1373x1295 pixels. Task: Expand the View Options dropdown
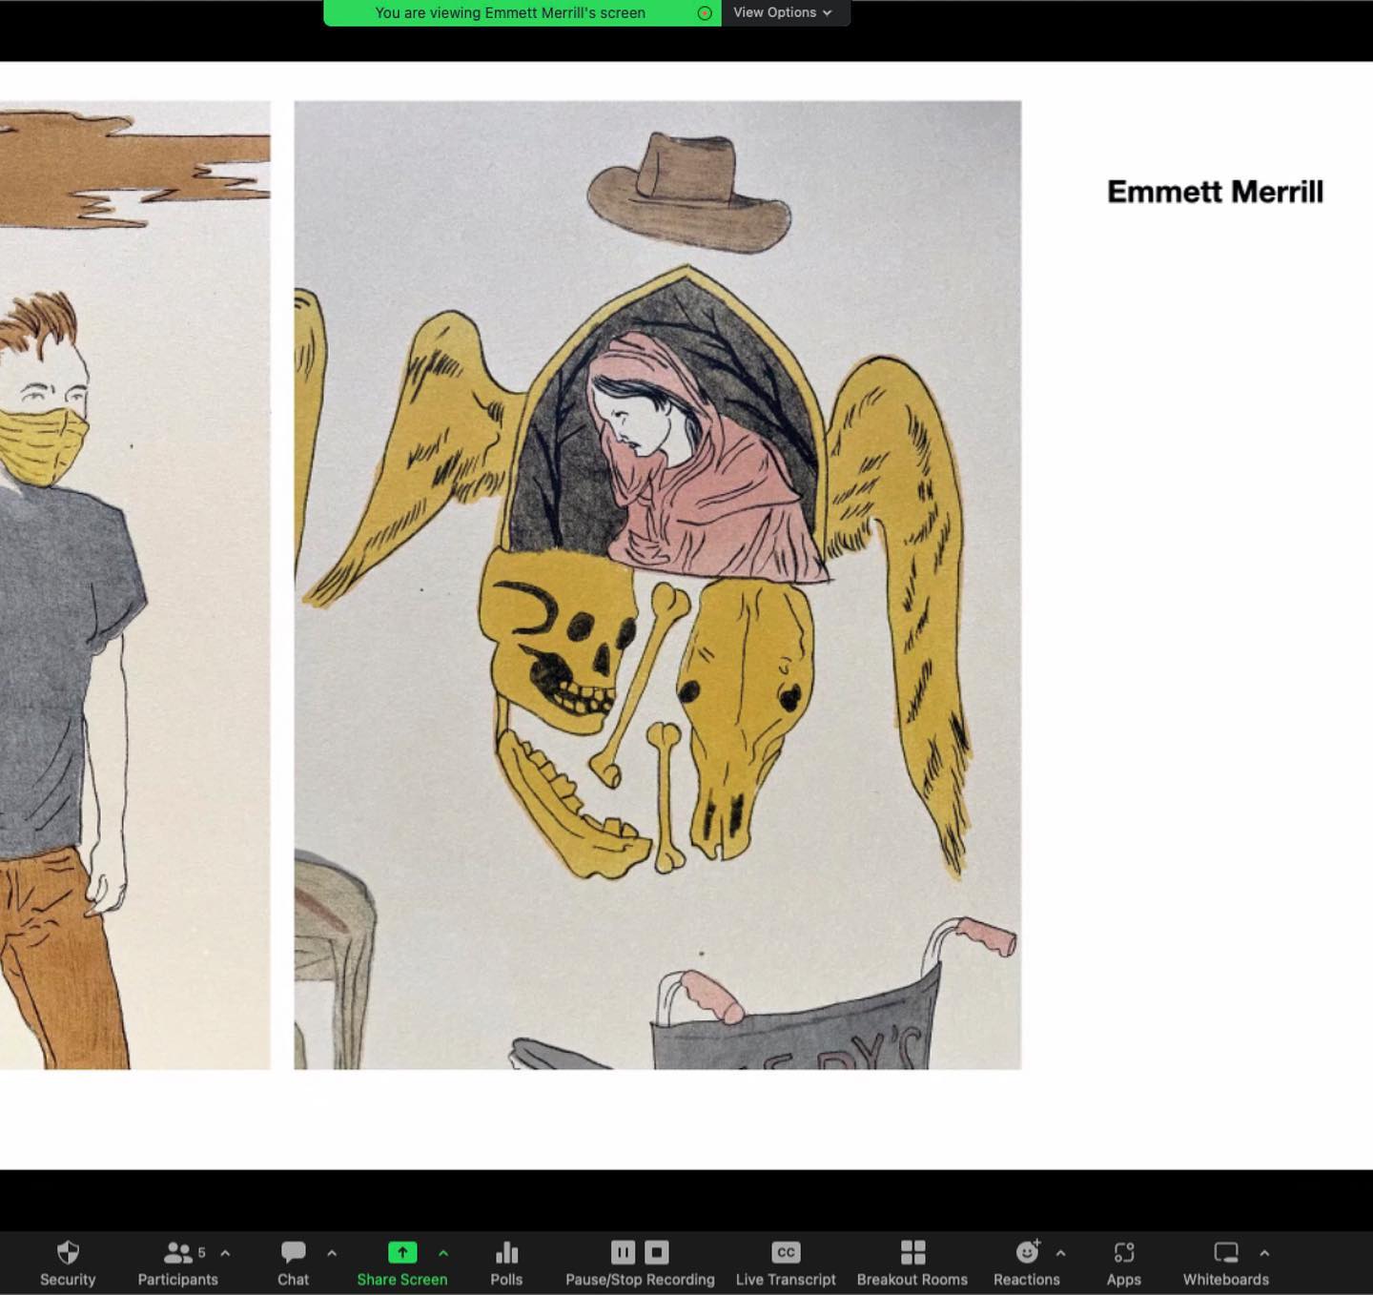(783, 12)
